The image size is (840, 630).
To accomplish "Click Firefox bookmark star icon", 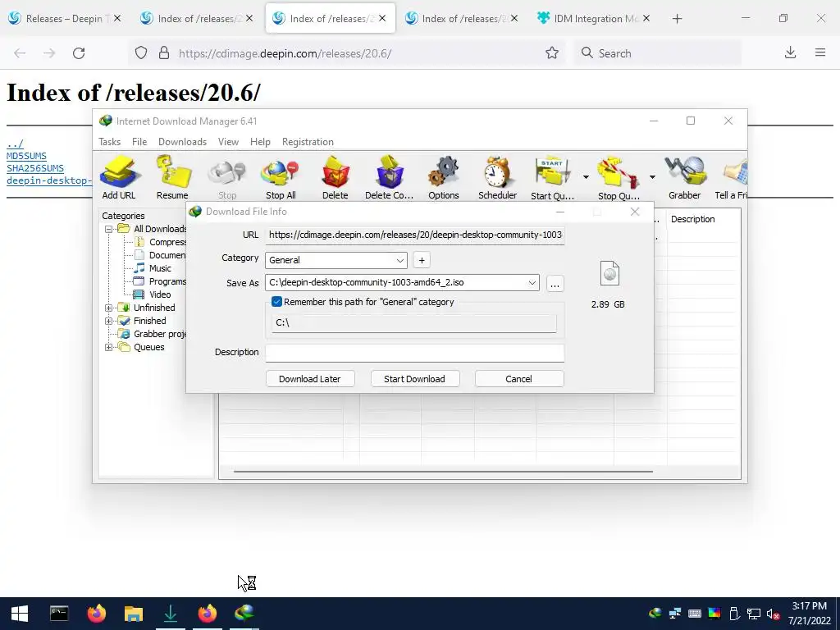I will 552,53.
